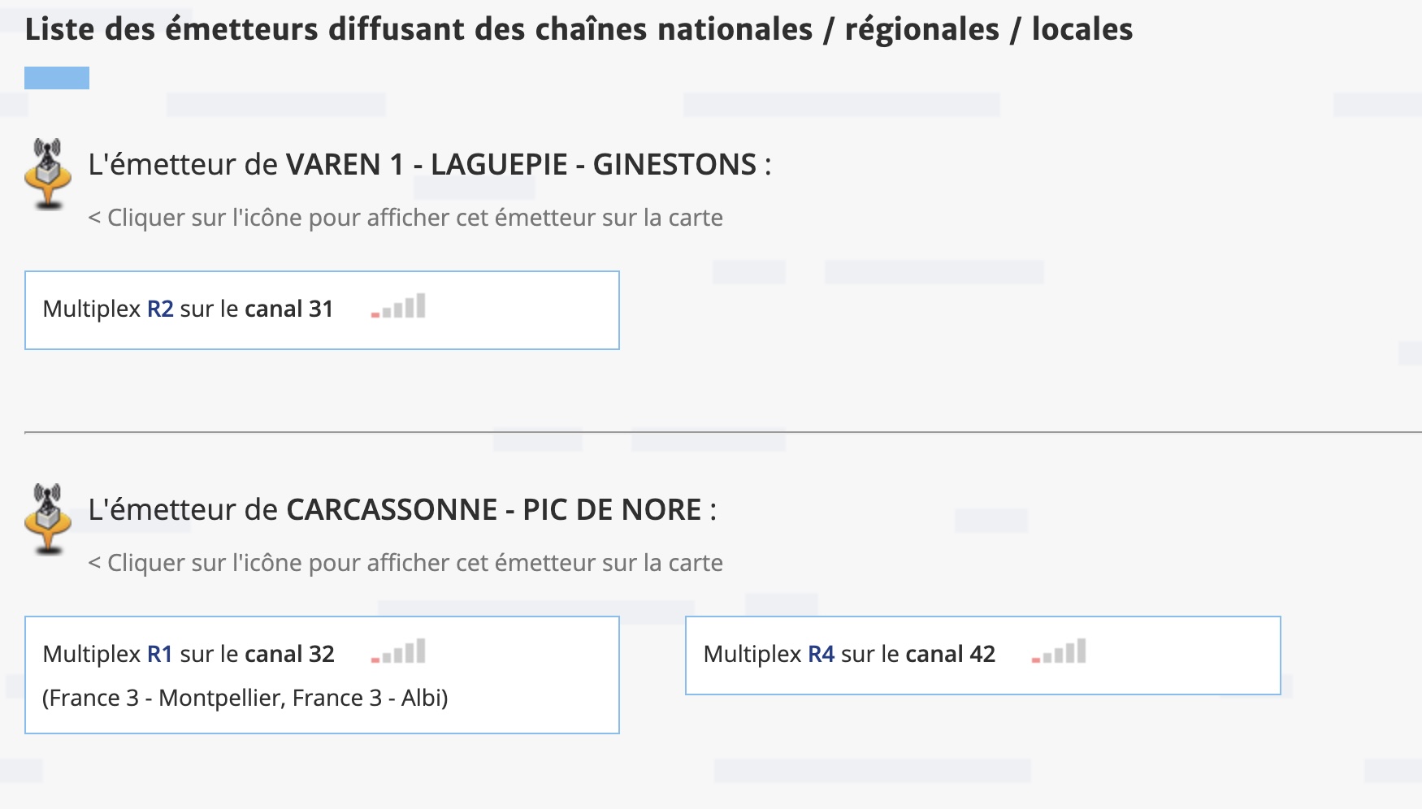
Task: Click the CARCASSONNE - PIC DE NORE heading
Action: pyautogui.click(x=402, y=510)
